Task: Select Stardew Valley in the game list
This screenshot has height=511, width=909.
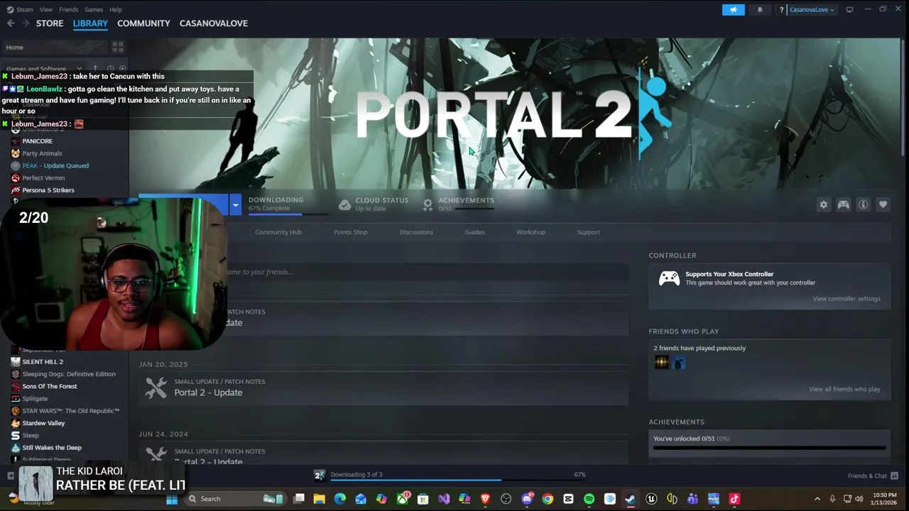Action: [x=43, y=423]
